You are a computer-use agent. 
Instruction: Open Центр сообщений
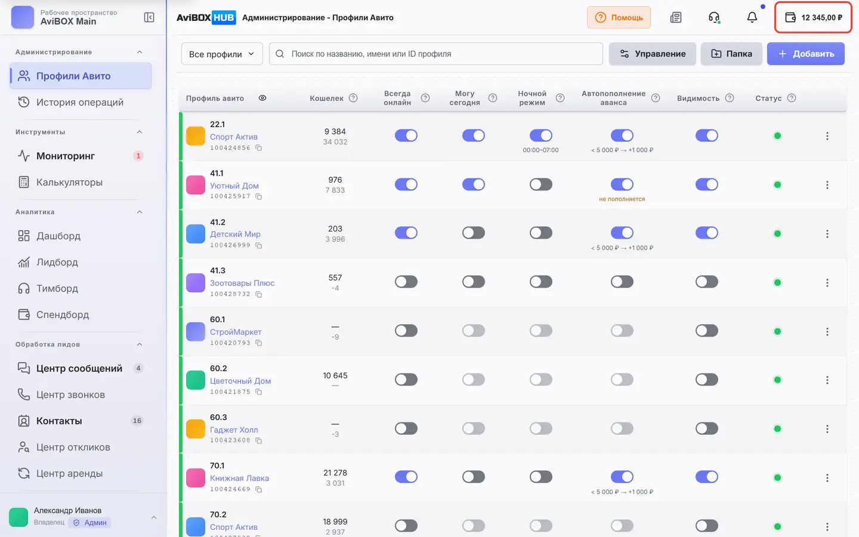pos(81,368)
